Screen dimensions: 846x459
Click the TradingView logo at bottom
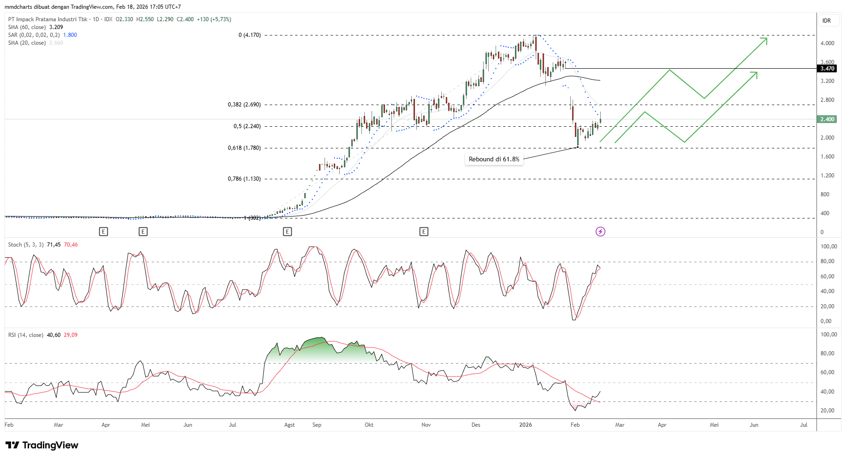coord(42,445)
